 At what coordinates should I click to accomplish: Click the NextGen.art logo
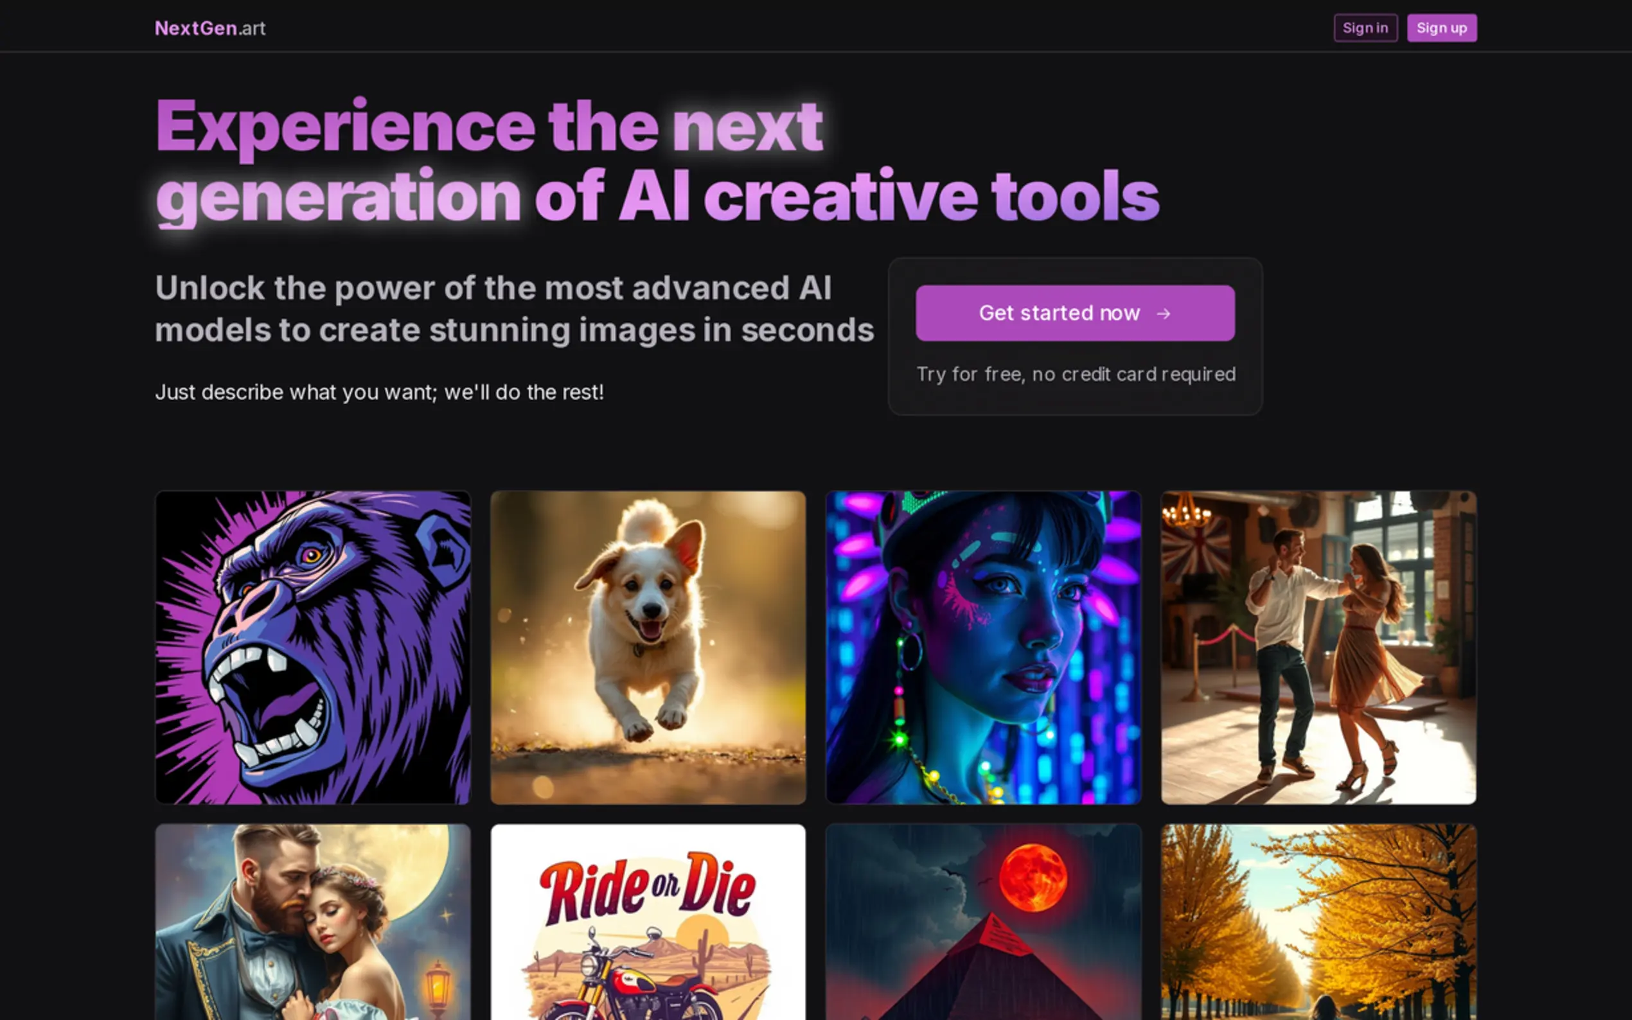[210, 28]
